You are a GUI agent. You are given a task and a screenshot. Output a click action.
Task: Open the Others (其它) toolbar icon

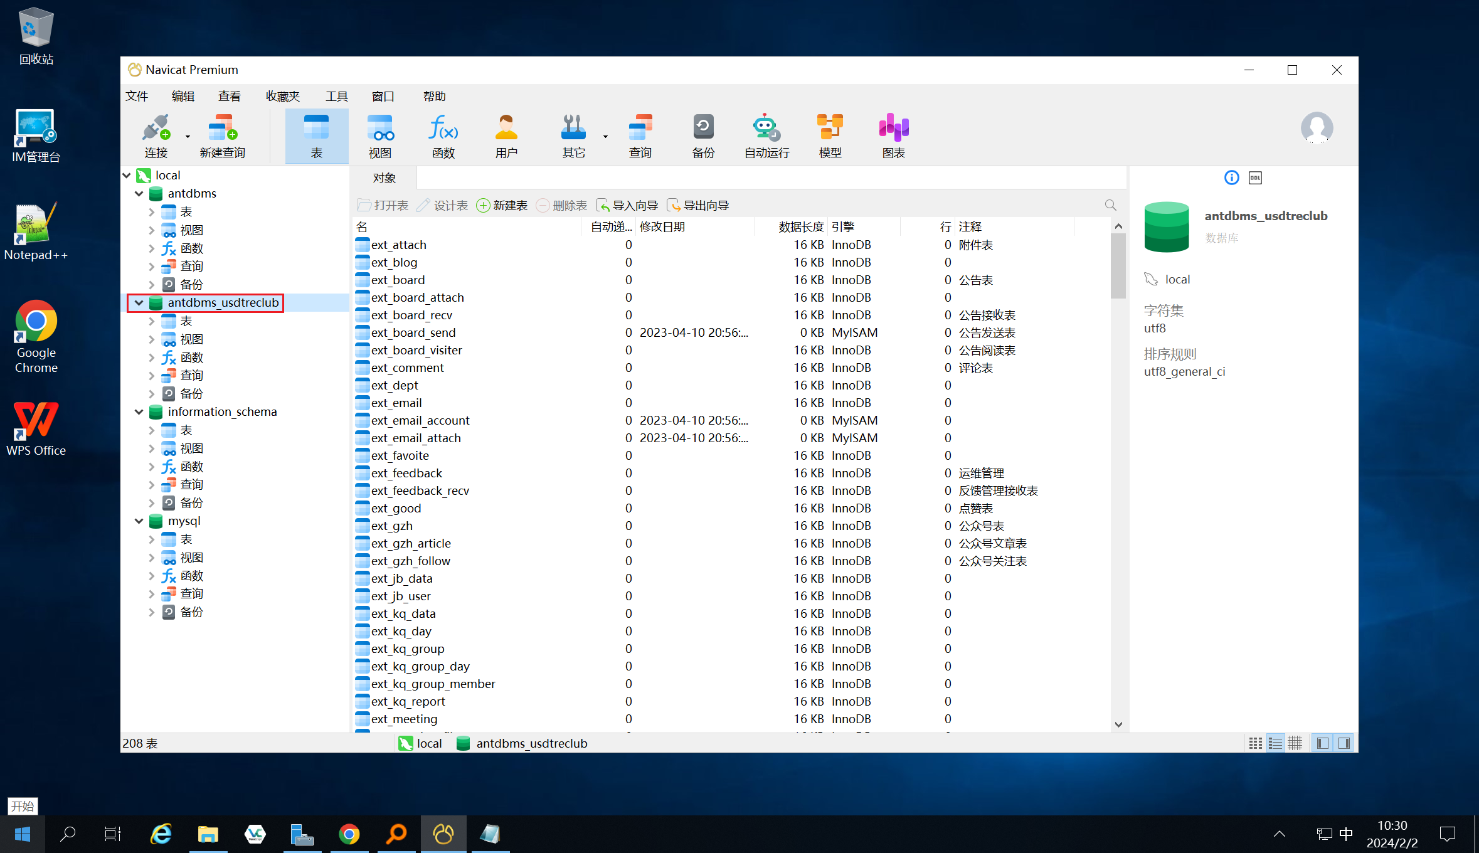point(573,136)
